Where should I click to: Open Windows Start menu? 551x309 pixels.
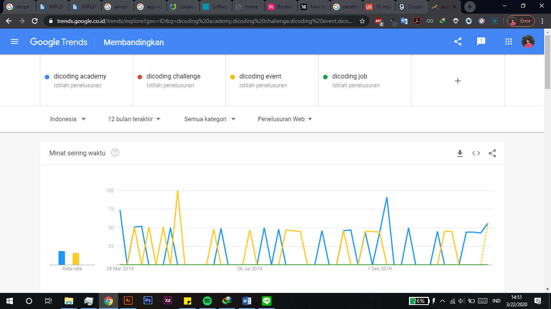[x=10, y=301]
